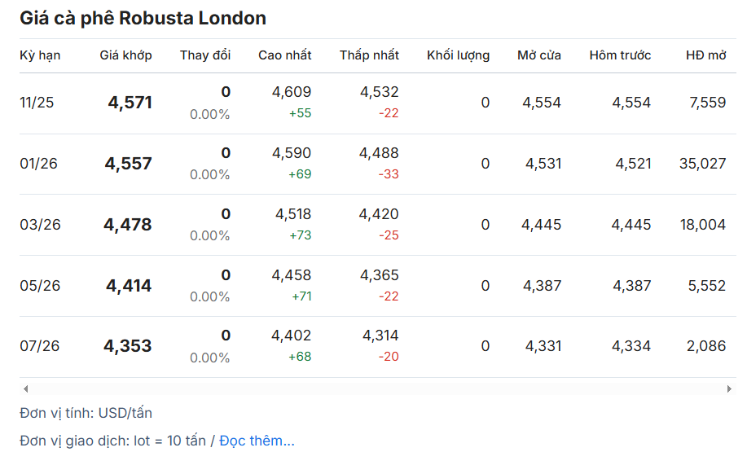Image resolution: width=747 pixels, height=452 pixels.
Task: Select the "Hôm trước" column header
Action: [x=620, y=55]
